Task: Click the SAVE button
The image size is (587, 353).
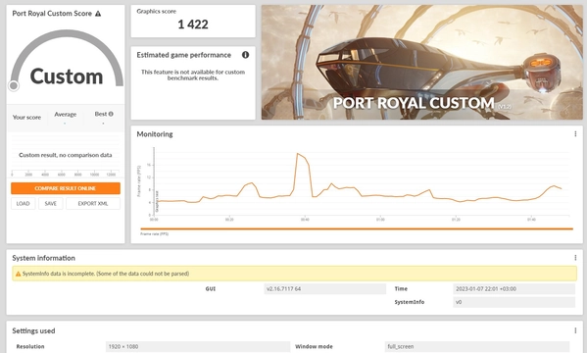Action: coord(51,204)
